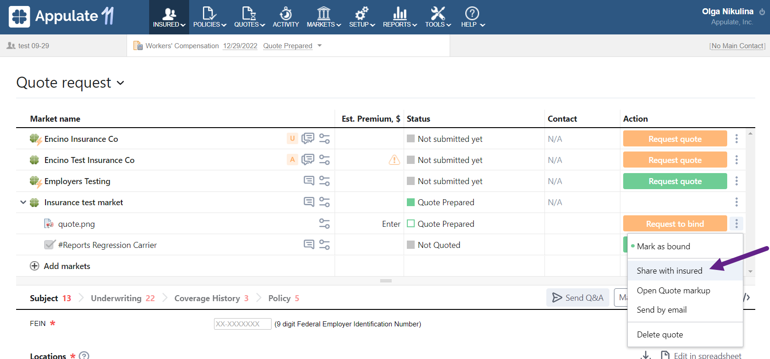Open the QUOTES menu
Screen dimensions: 770x359
[x=249, y=17]
